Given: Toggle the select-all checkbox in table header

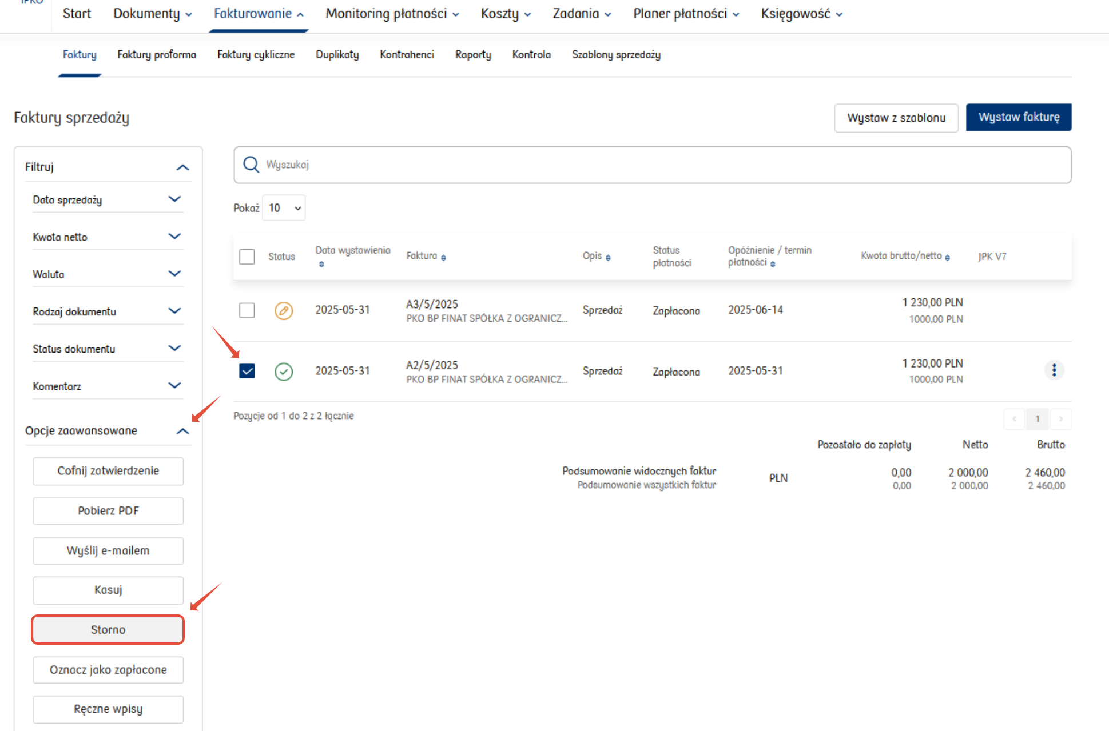Looking at the screenshot, I should pyautogui.click(x=247, y=257).
